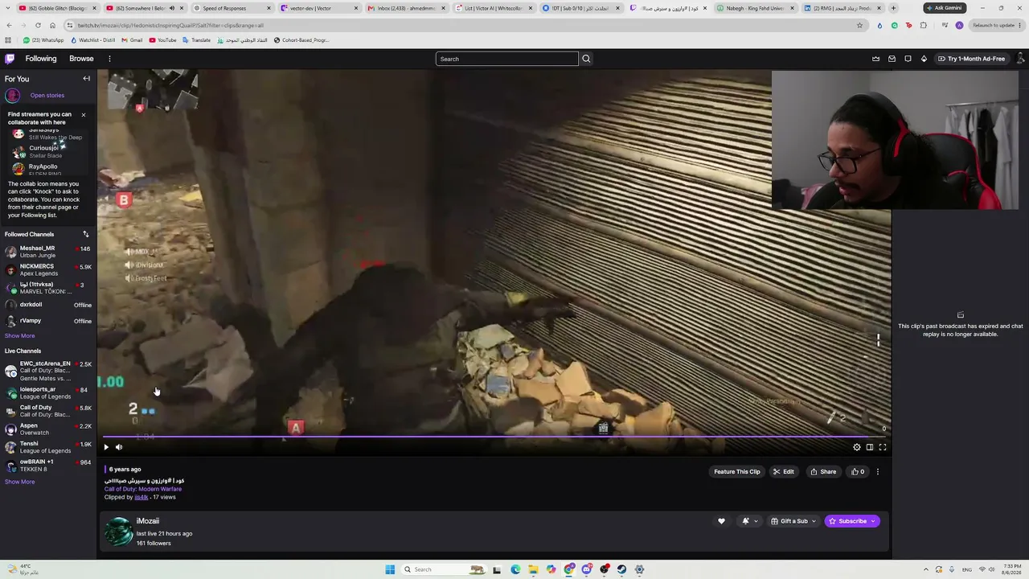This screenshot has width=1029, height=579.
Task: Share this clip
Action: point(823,472)
